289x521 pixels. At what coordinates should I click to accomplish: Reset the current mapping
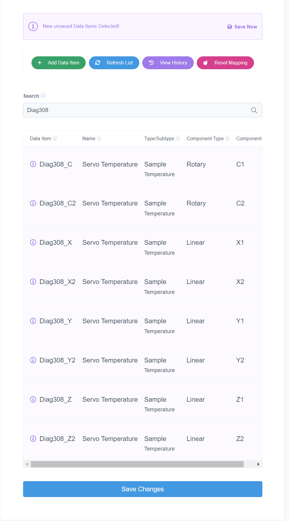click(225, 63)
